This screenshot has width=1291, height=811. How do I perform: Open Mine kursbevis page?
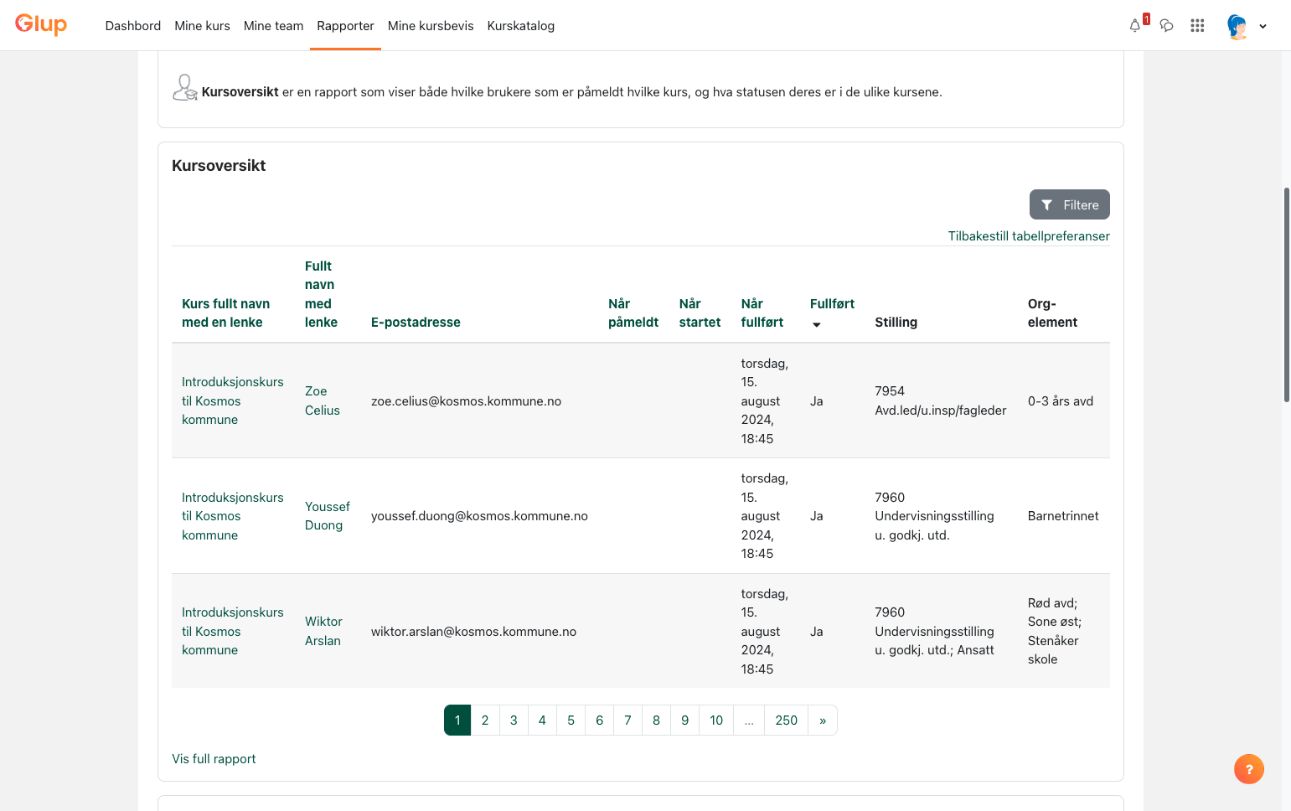click(431, 26)
